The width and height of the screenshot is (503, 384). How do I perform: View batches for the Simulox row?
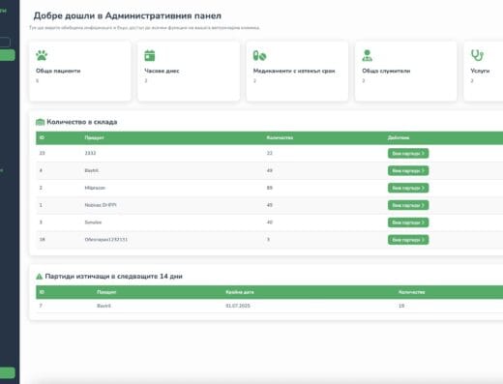coord(408,222)
